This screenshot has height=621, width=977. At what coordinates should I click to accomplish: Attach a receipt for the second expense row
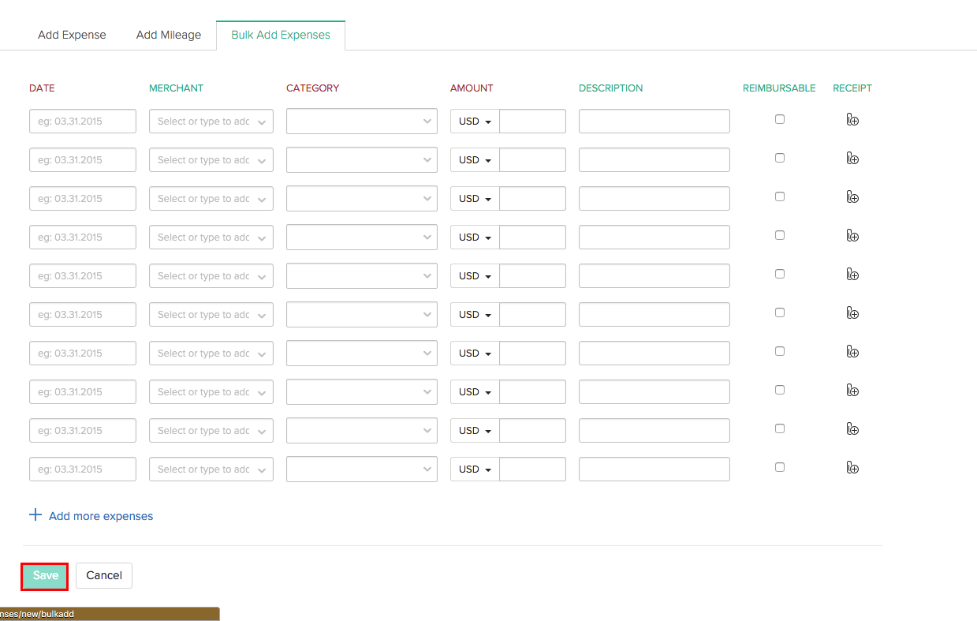point(852,159)
